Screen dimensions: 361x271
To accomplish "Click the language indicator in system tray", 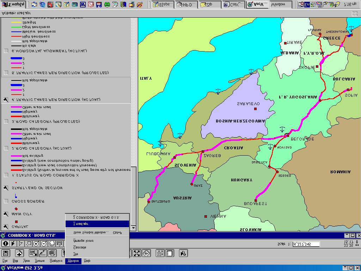I will tap(307, 4).
